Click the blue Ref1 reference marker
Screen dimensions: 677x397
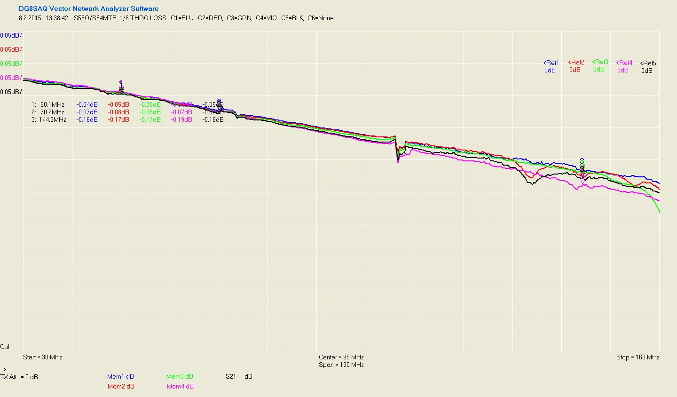(551, 63)
